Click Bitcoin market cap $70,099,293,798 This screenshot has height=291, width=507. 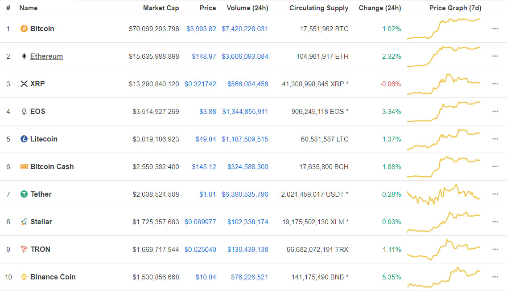[154, 29]
